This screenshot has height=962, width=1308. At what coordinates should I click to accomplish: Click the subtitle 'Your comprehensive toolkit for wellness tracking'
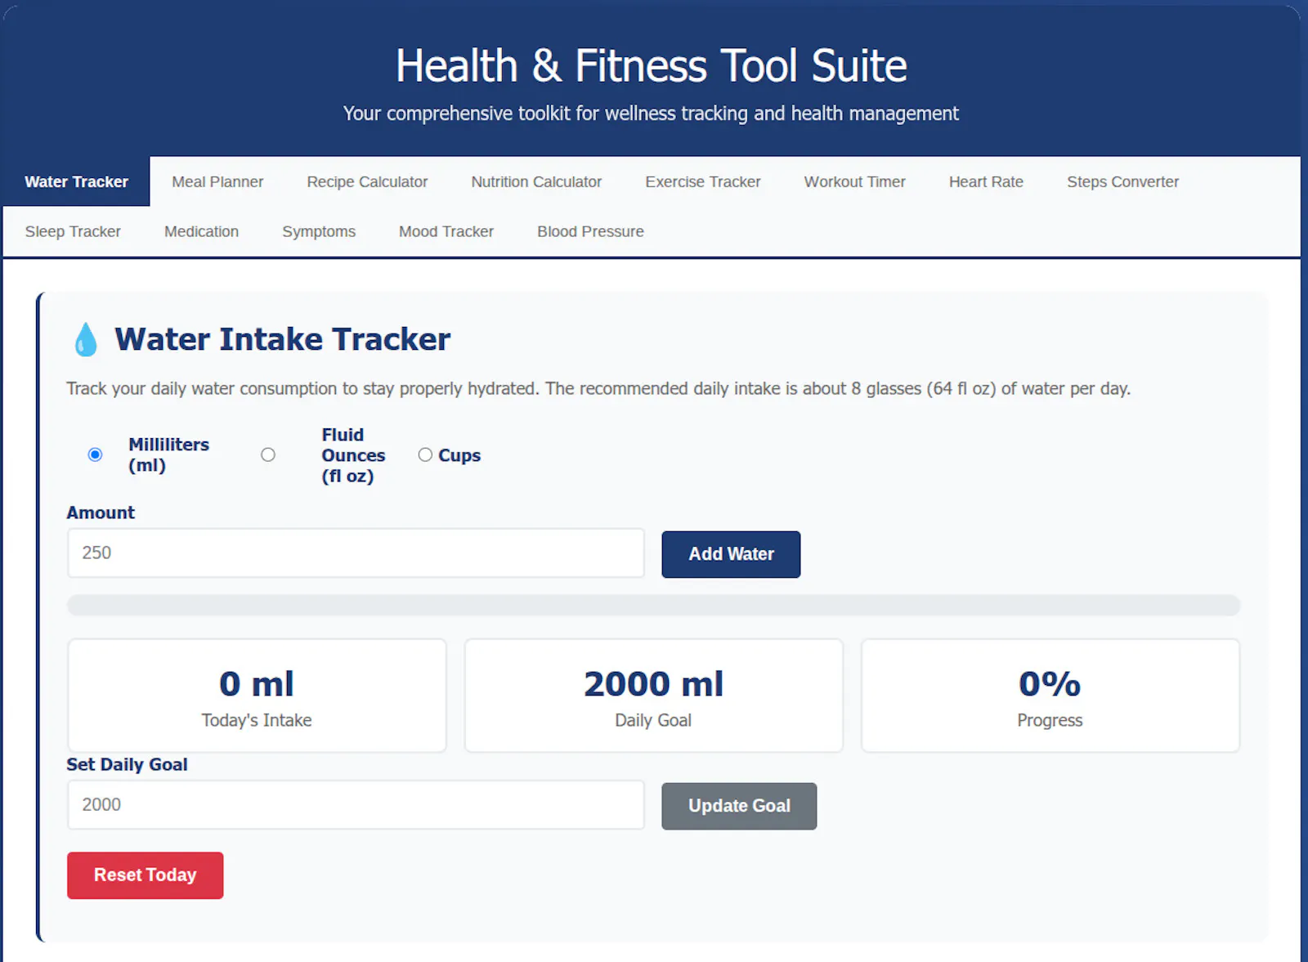coord(651,113)
